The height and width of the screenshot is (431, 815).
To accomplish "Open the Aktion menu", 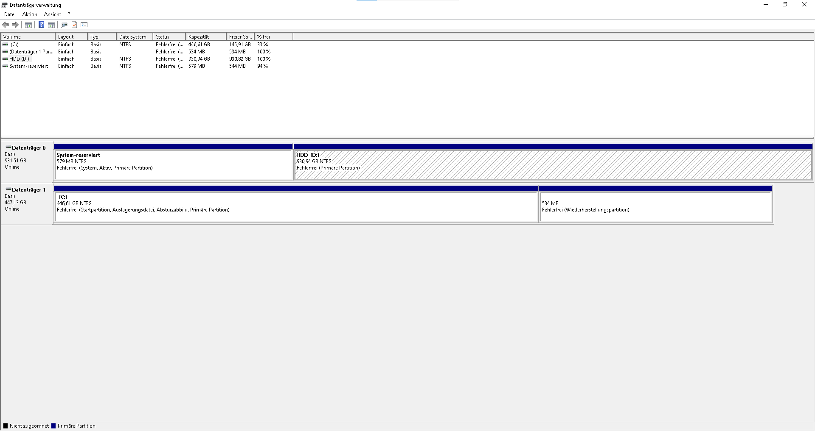I will coord(29,14).
